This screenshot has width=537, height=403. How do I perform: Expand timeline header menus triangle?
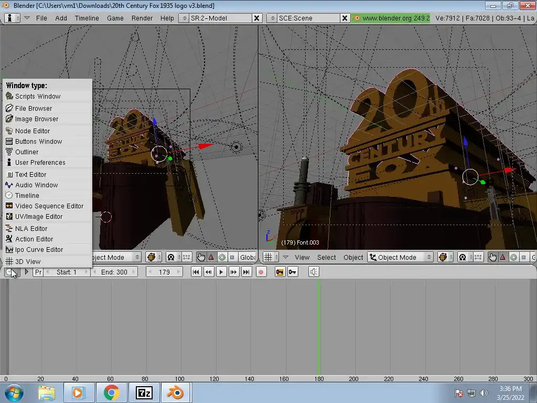tap(26, 272)
